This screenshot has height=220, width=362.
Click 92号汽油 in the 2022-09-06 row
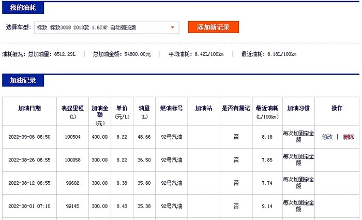(172, 137)
